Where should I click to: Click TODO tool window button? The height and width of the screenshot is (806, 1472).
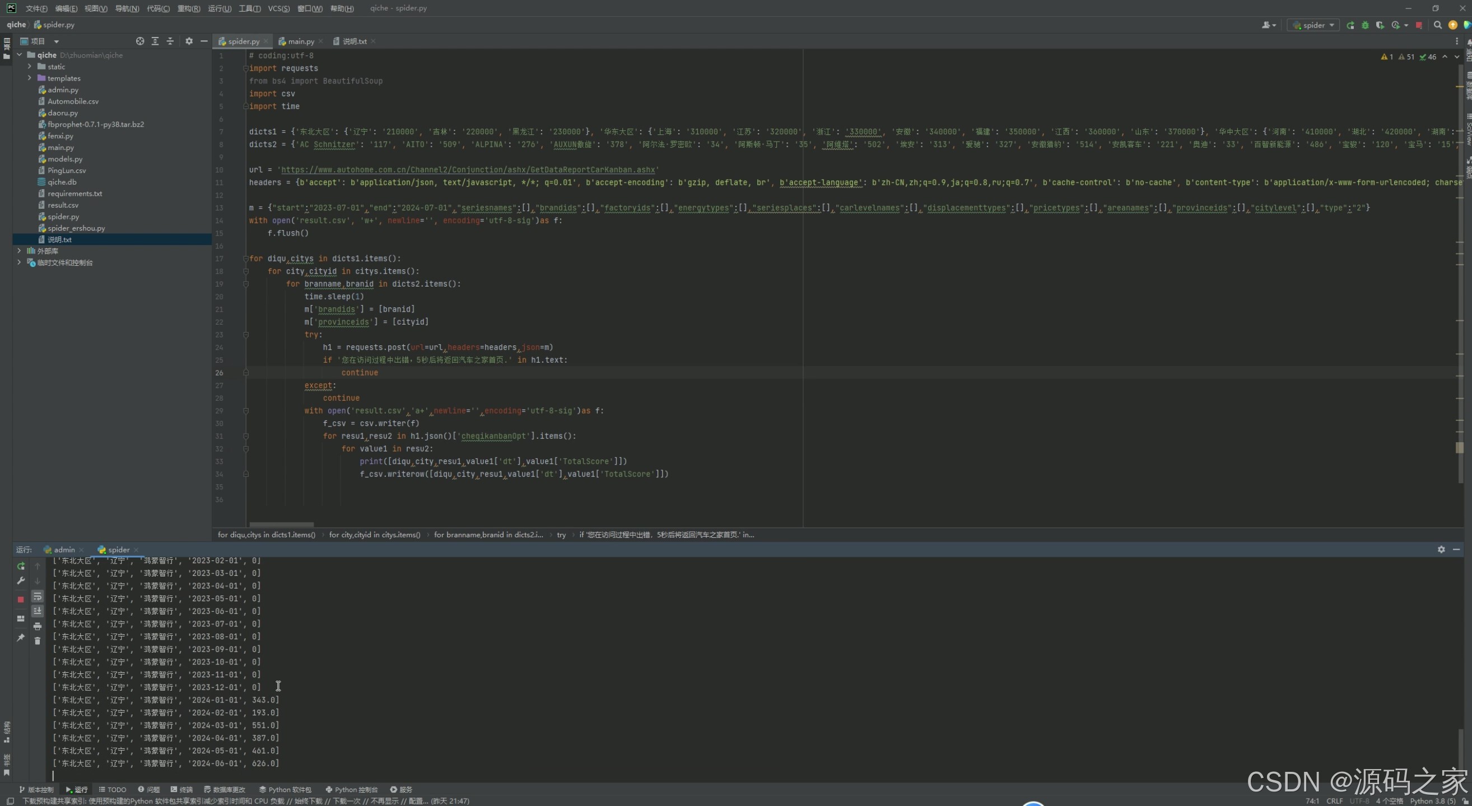click(113, 789)
